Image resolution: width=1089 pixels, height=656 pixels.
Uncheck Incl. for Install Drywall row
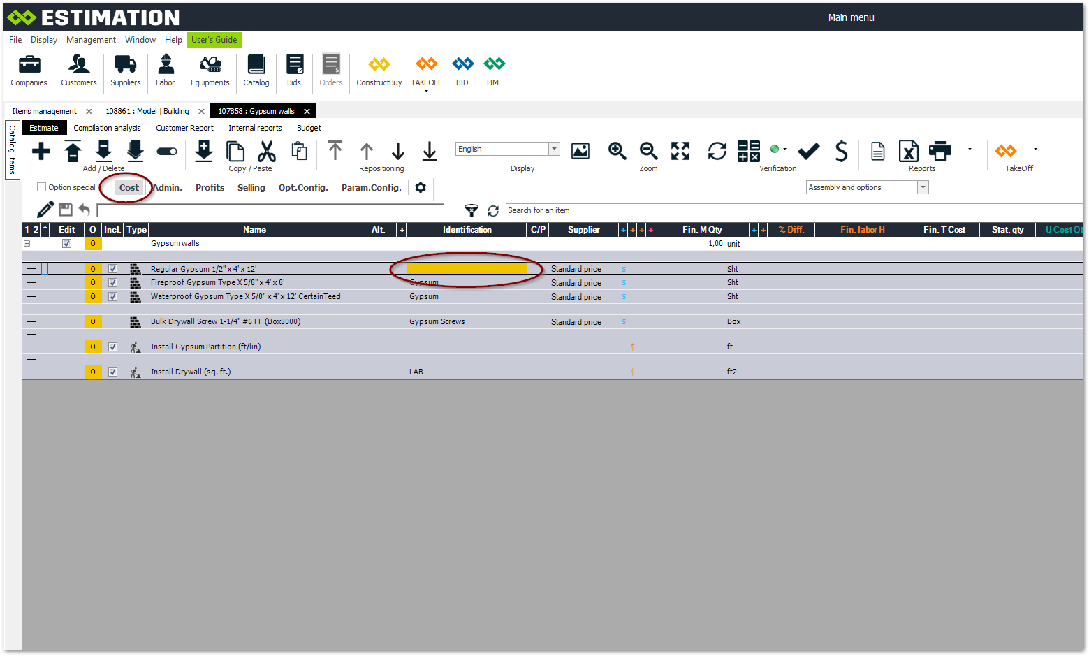pyautogui.click(x=112, y=372)
